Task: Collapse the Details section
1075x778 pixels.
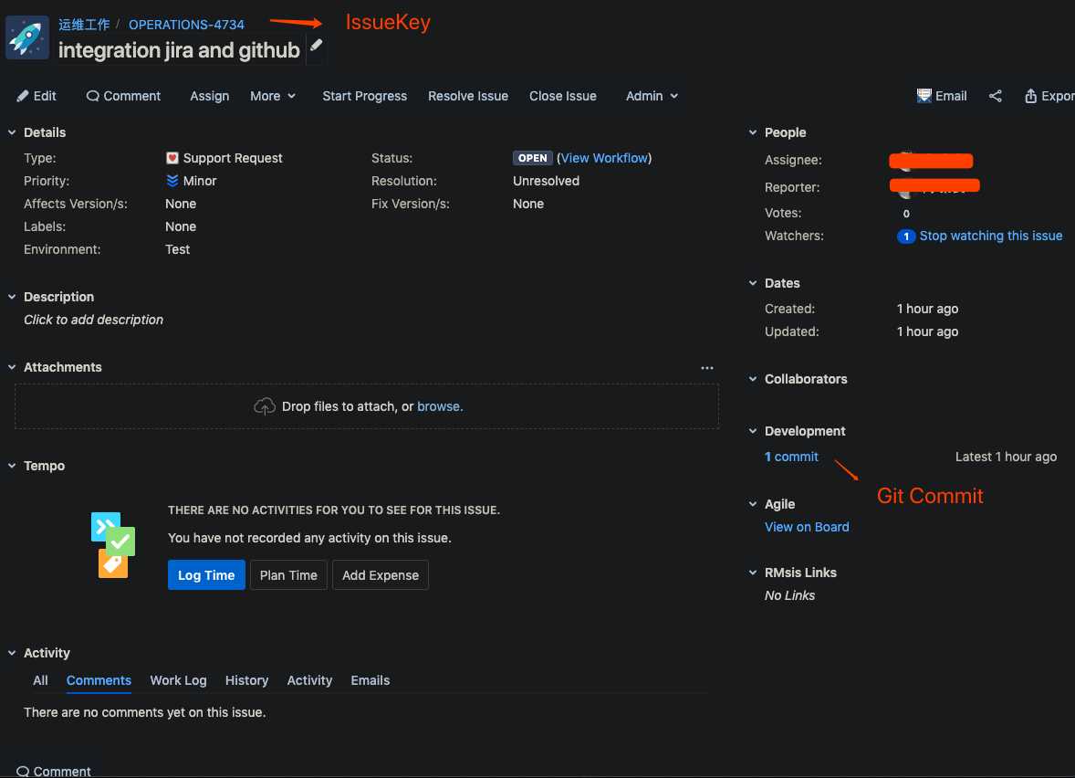Action: (12, 132)
